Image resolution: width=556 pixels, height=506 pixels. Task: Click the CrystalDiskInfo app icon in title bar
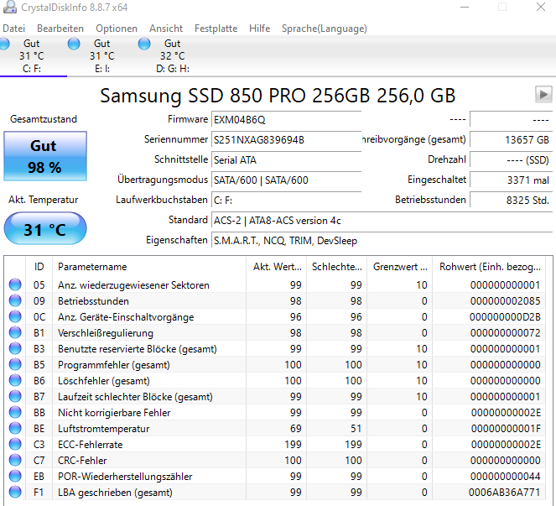tap(9, 7)
